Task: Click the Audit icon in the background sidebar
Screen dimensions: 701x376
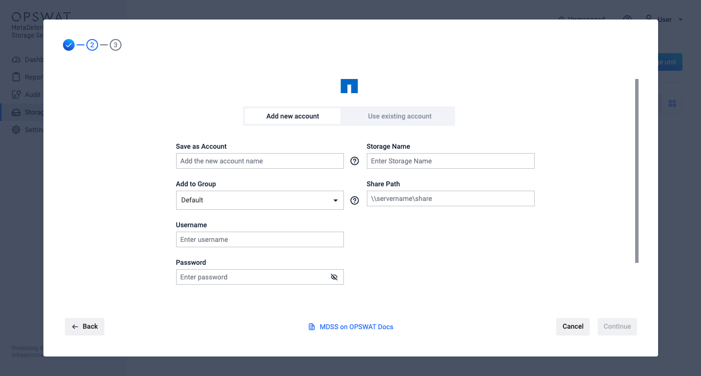Action: pos(16,95)
